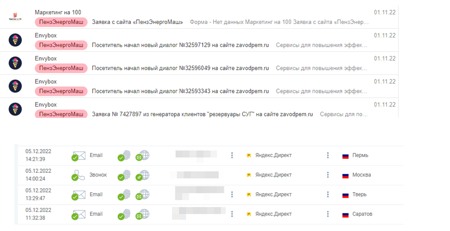450x231 pixels.
Task: Click the globe icon in the 14:00:24 row
Action: point(143,175)
